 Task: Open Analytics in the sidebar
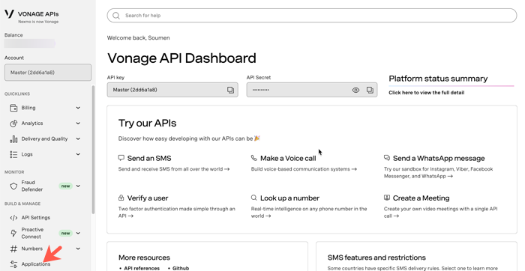[32, 124]
